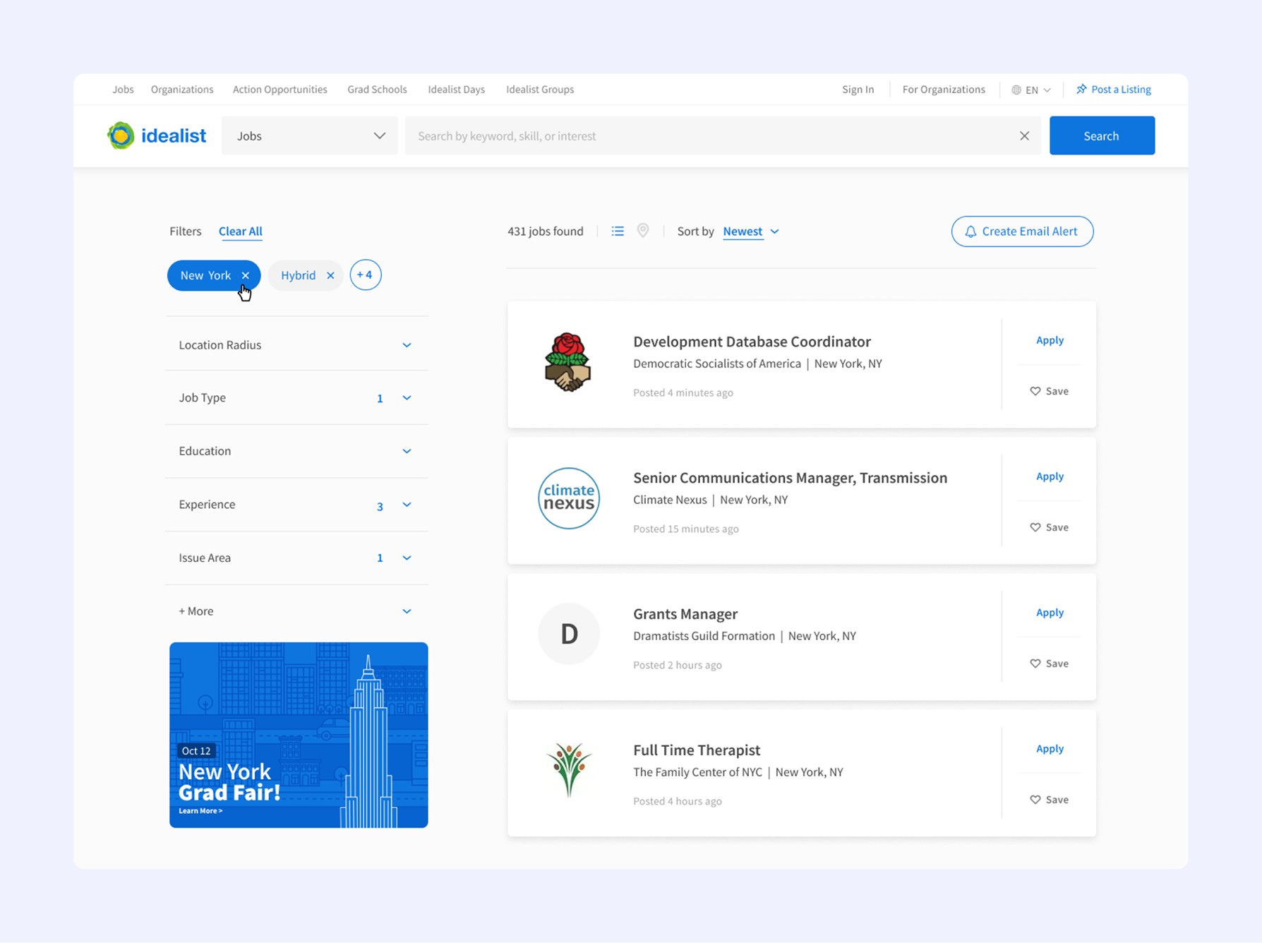
Task: Open Development Database Coordinator job title
Action: pyautogui.click(x=752, y=342)
